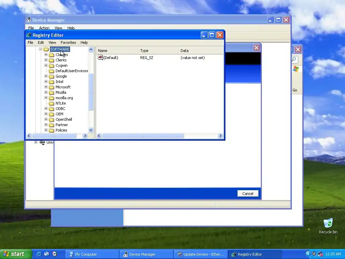345x259 pixels.
Task: Open Device Manager Action menu
Action: point(44,28)
